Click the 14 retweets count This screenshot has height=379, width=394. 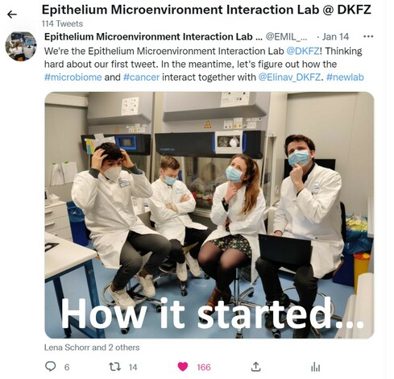coord(133,367)
